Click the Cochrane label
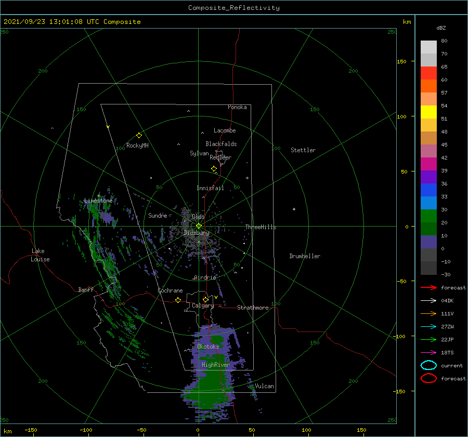 pos(170,290)
